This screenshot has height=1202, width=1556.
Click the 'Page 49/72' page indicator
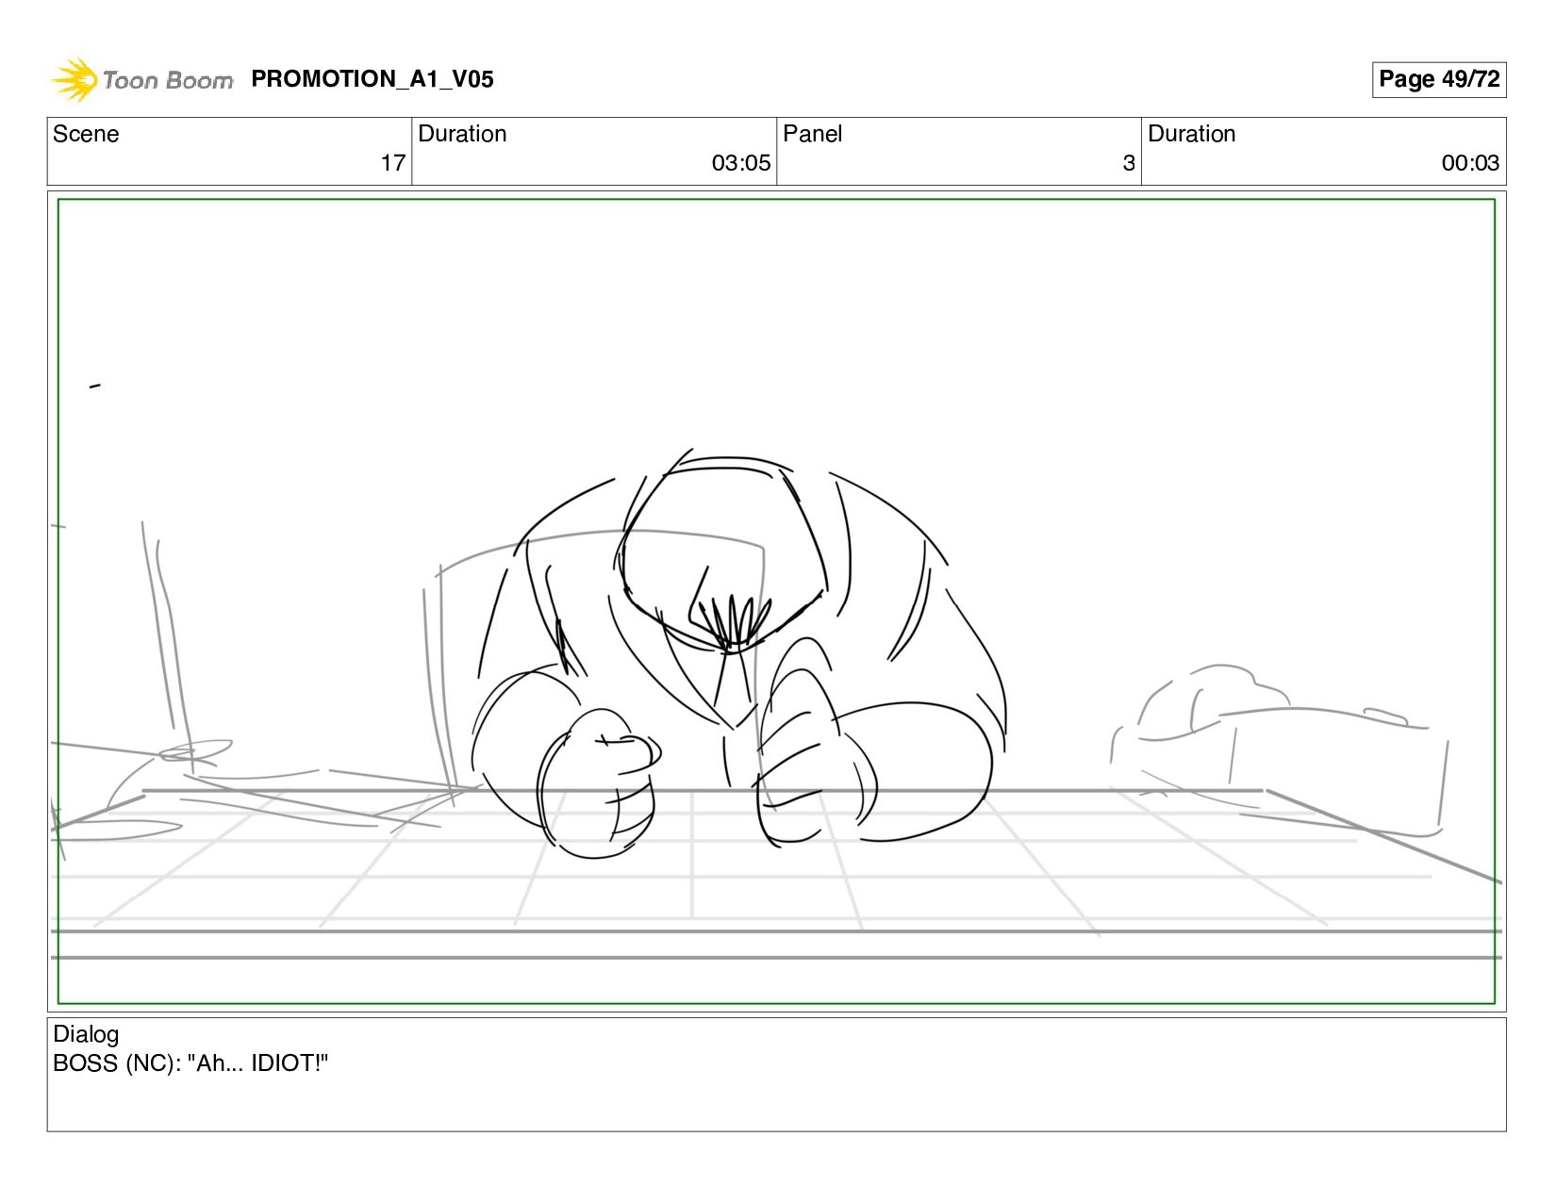point(1439,79)
